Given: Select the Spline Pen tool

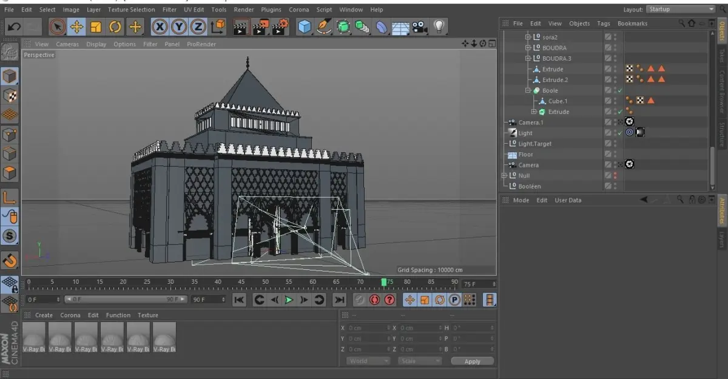Looking at the screenshot, I should [x=324, y=27].
